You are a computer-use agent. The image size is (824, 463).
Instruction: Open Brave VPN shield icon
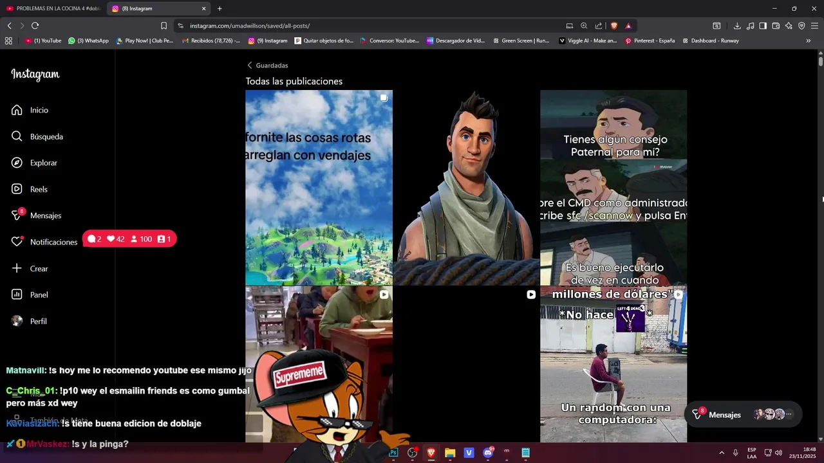coord(801,26)
